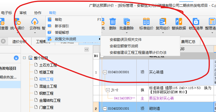Open the 复用组价 dropdown arrow
This screenshot has width=216, height=112.
point(163,33)
